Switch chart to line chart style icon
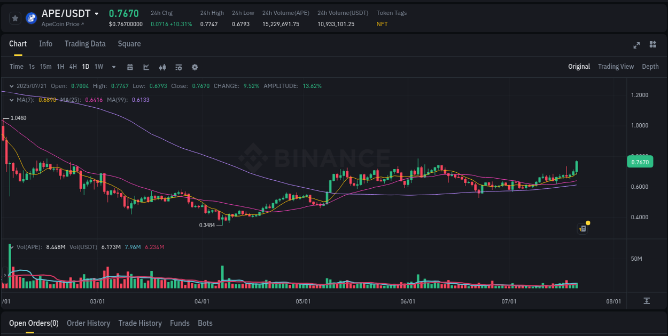The height and width of the screenshot is (336, 668). tap(146, 67)
